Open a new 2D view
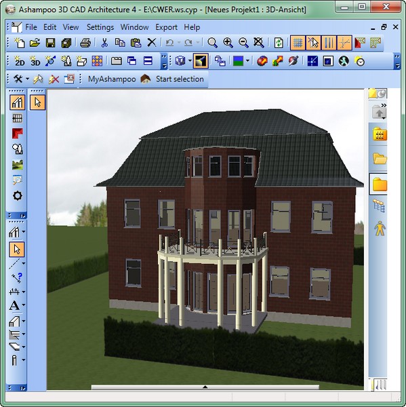406x407 pixels. [x=19, y=61]
